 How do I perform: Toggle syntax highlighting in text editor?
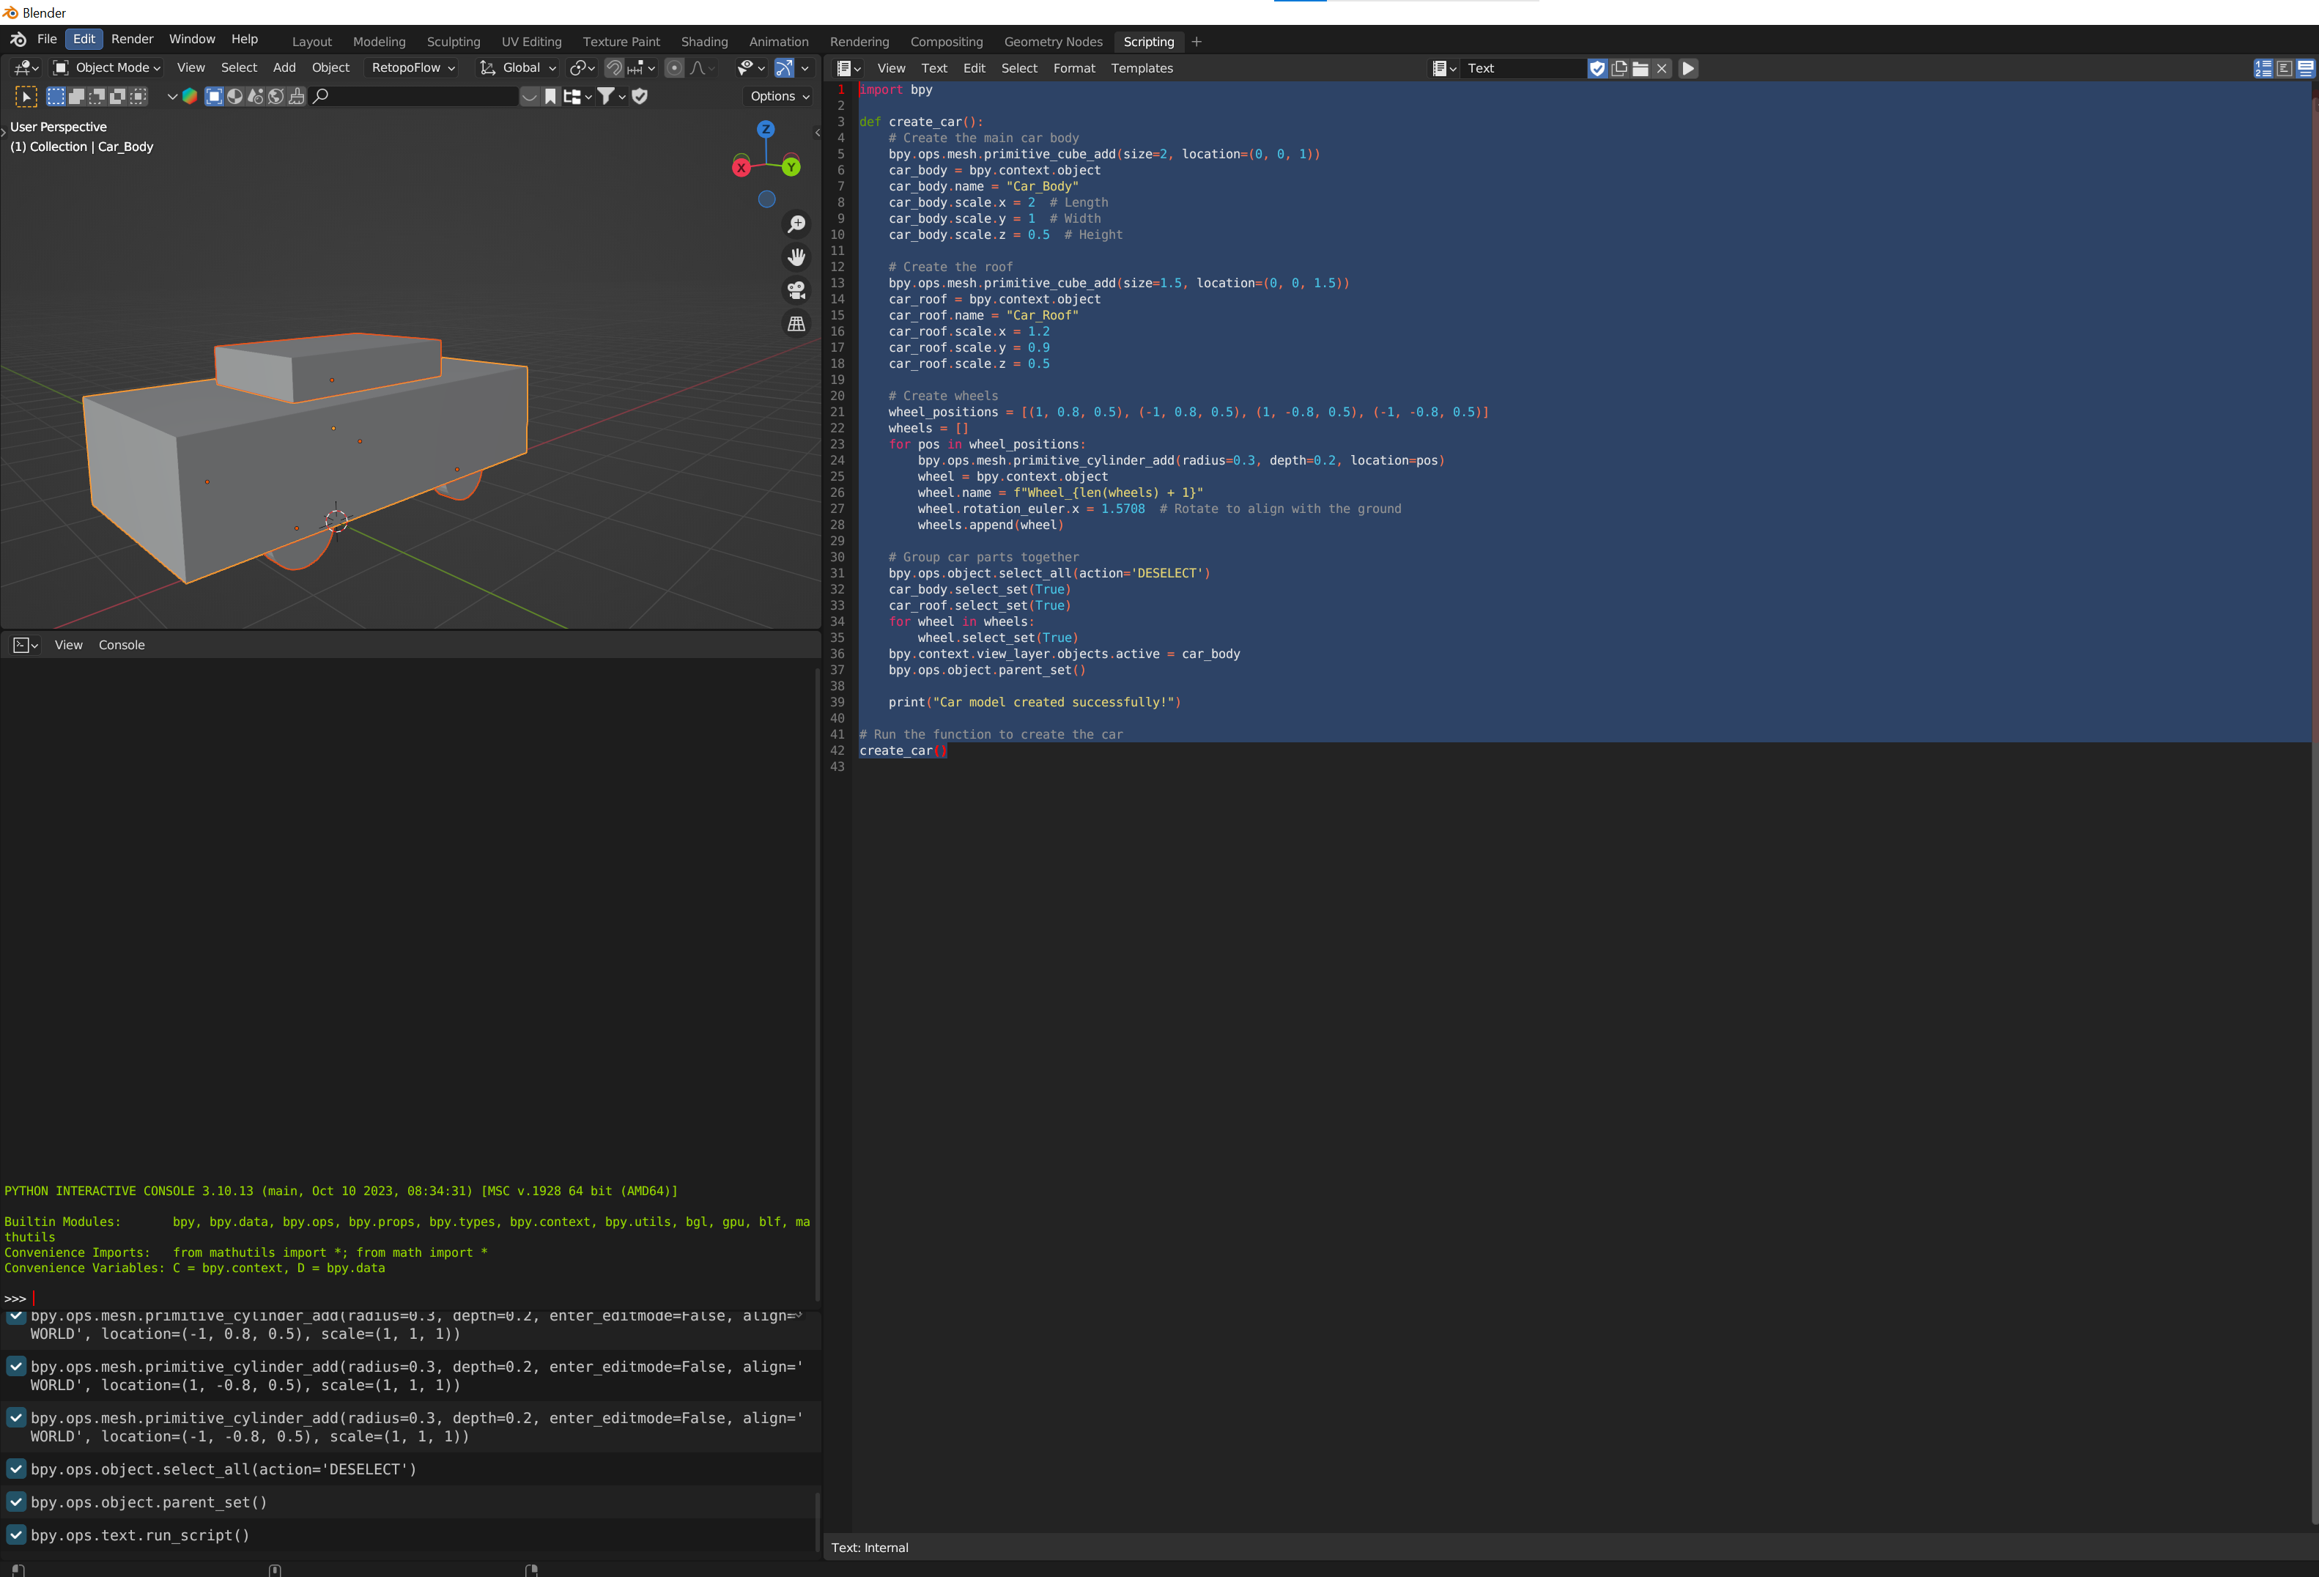[x=2304, y=68]
